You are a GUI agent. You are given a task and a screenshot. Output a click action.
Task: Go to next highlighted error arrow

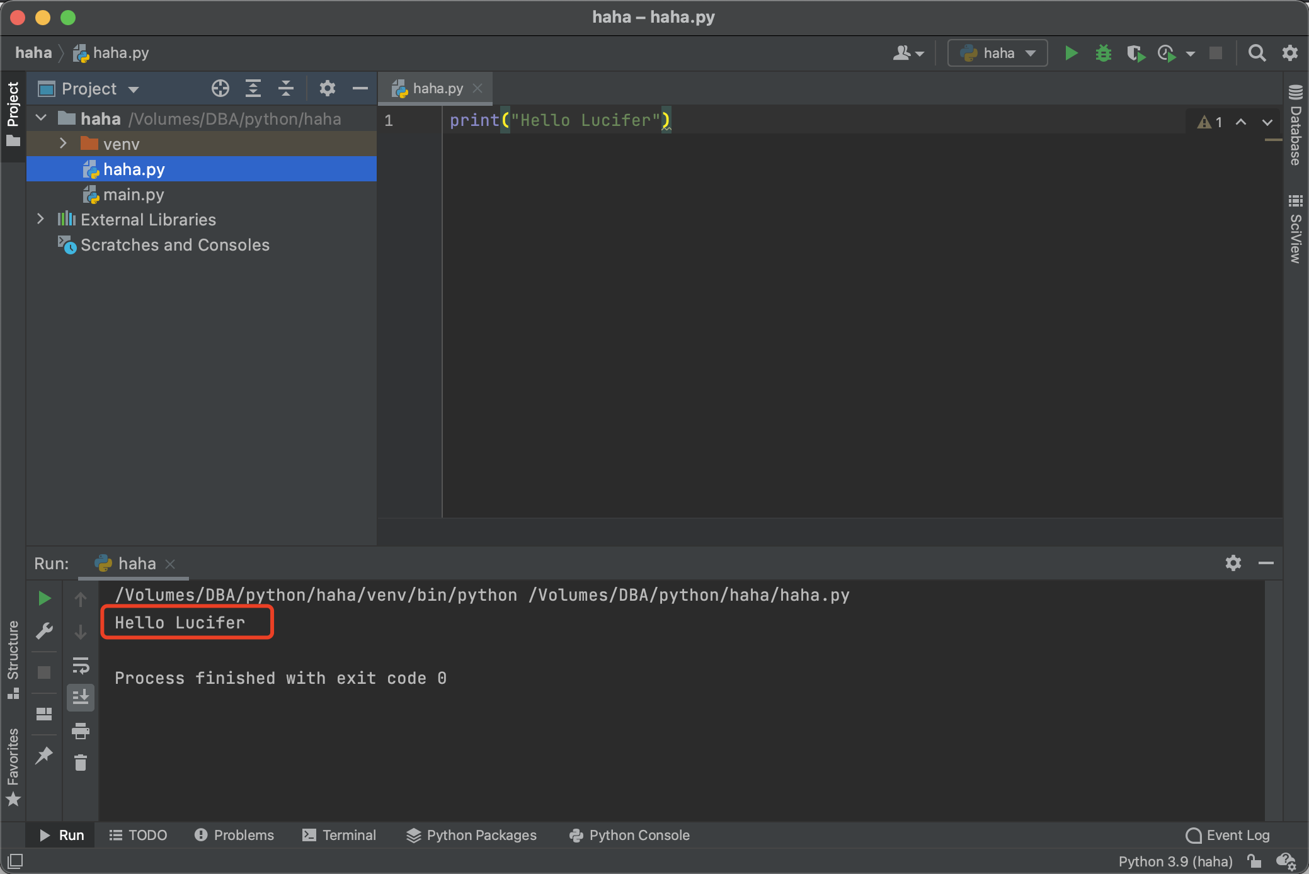(x=1267, y=122)
